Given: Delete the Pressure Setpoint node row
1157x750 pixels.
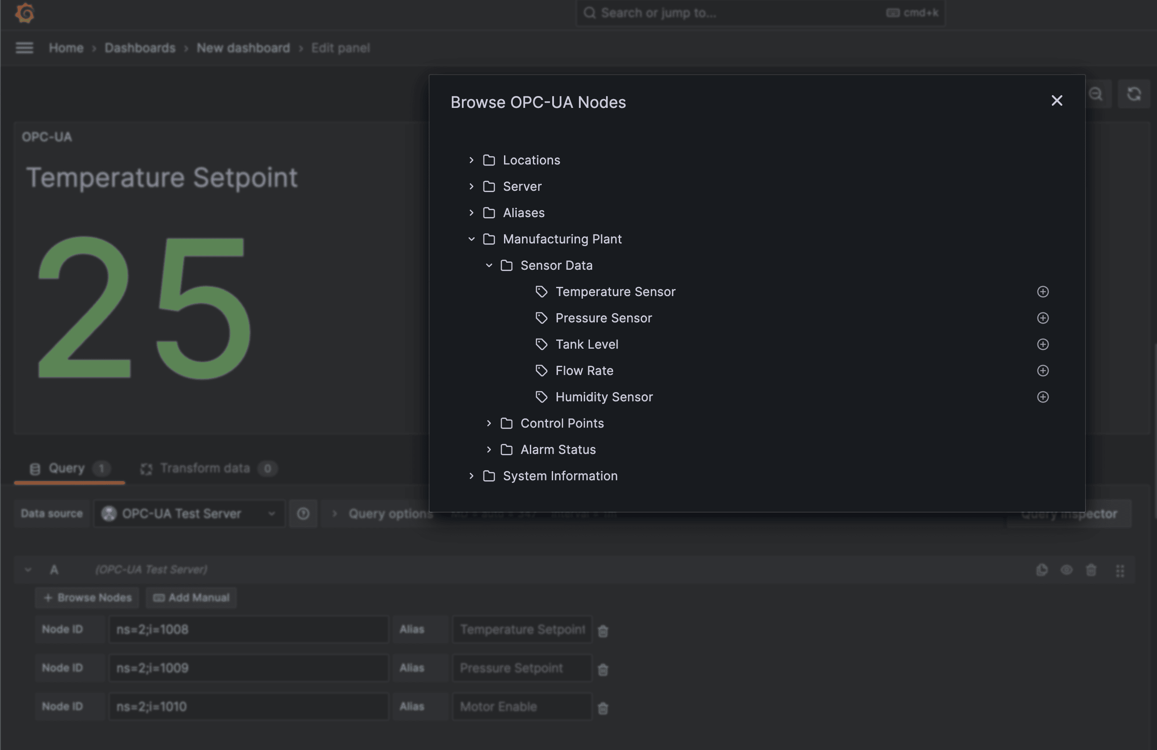Looking at the screenshot, I should tap(603, 670).
